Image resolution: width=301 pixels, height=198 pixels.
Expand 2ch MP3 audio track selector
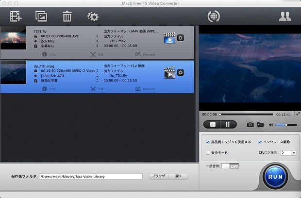(x=97, y=41)
